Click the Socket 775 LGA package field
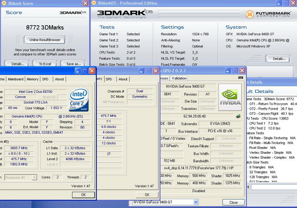This screenshot has width=297, height=208. (x=35, y=102)
